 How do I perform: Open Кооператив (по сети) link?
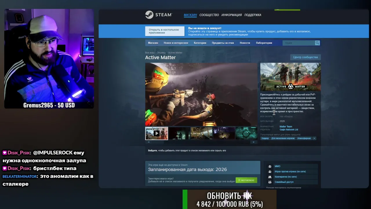286,177
